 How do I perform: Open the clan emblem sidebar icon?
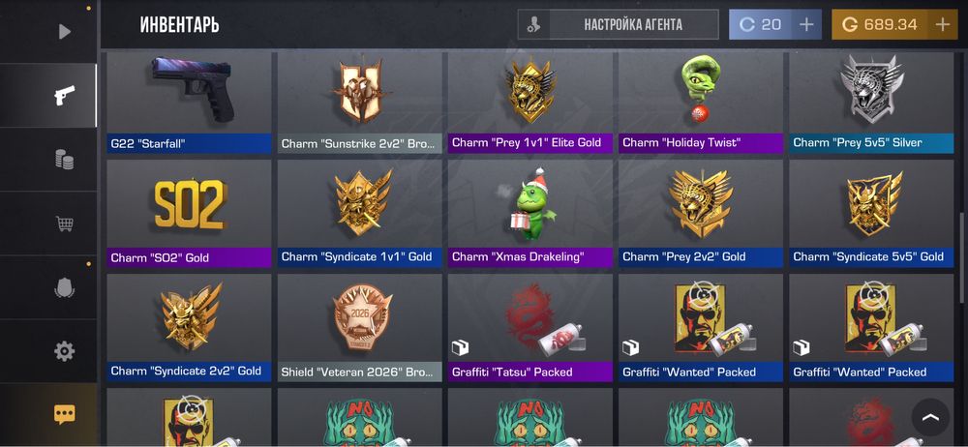coord(64,286)
